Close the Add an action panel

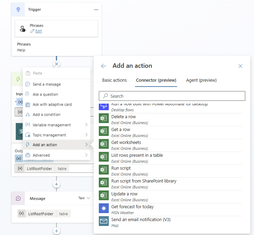[240, 66]
